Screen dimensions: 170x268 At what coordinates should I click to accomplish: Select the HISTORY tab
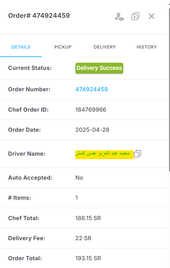coord(147,47)
